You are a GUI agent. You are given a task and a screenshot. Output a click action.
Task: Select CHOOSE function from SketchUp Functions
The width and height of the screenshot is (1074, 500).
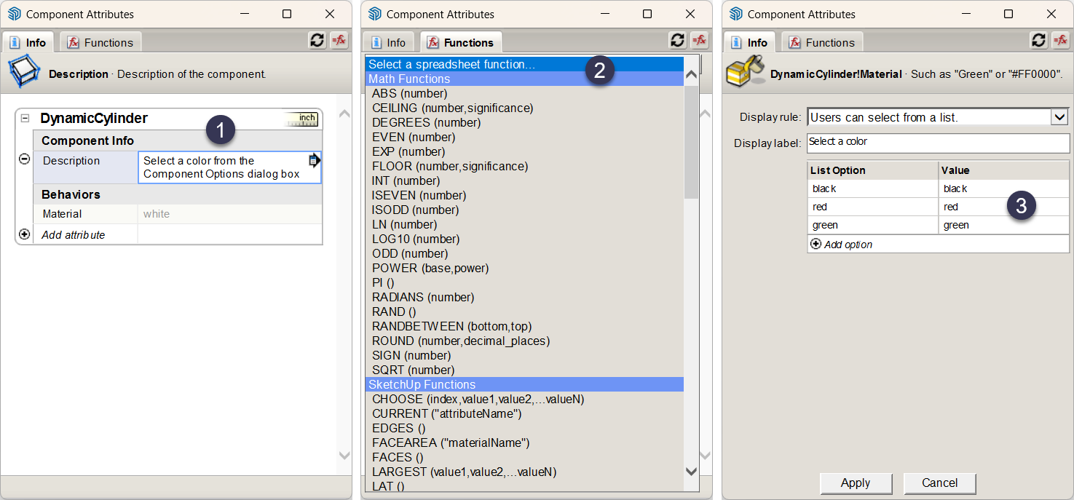tap(478, 399)
